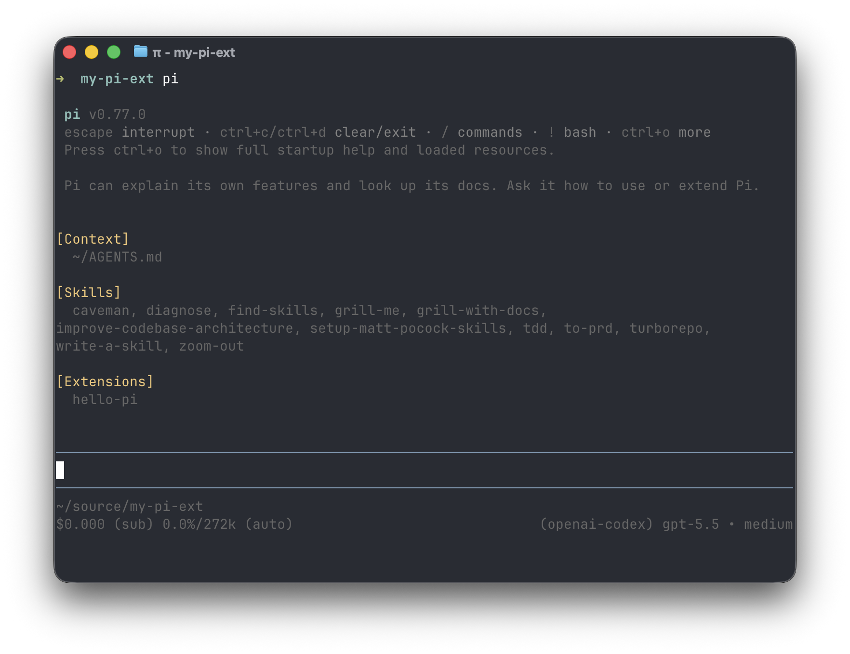Click the [Skills] section heading
This screenshot has height=654, width=850.
89,293
